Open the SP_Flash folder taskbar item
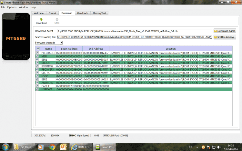Image resolution: width=242 pixels, height=151 pixels. tap(24, 147)
